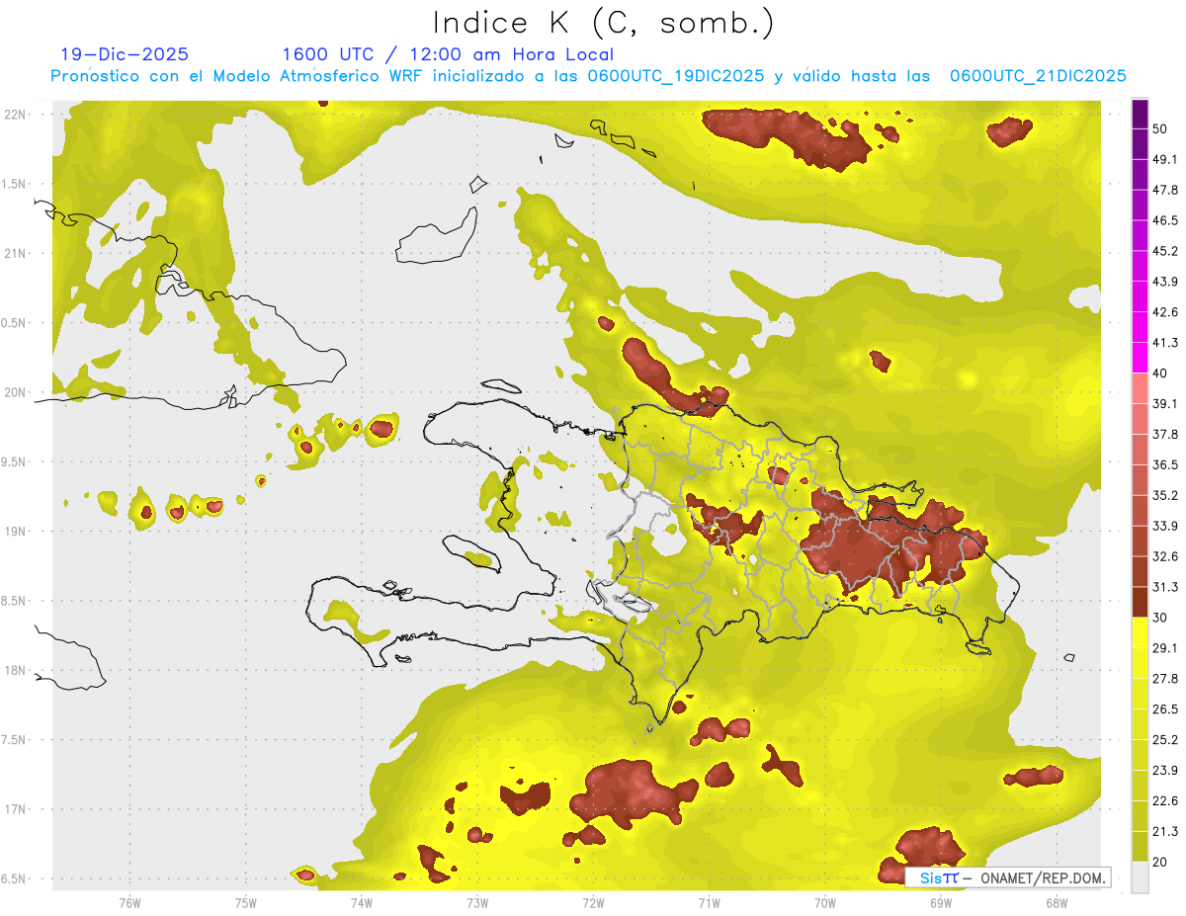Click the longitude axis label 76W
The width and height of the screenshot is (1186, 916).
pyautogui.click(x=129, y=902)
